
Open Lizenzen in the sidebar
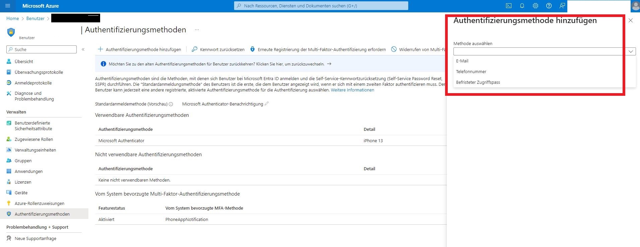[23, 182]
